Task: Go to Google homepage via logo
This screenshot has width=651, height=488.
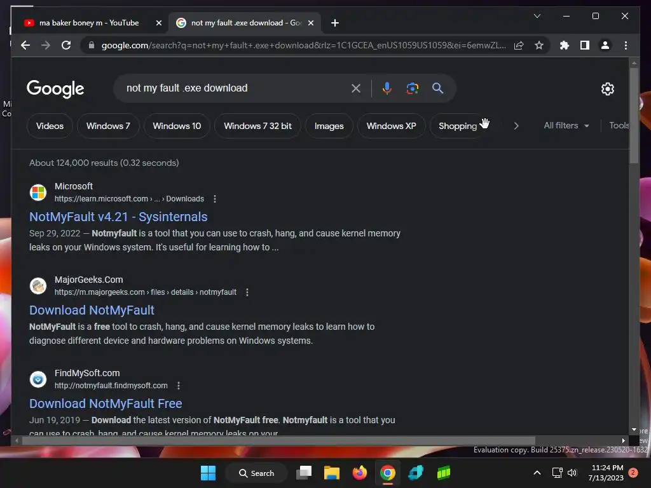Action: click(55, 89)
